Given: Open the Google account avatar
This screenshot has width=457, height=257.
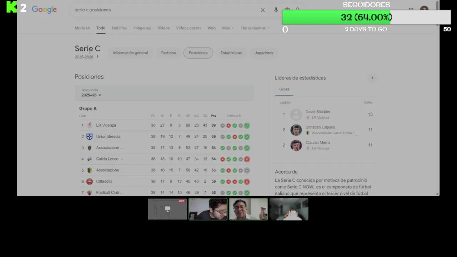Looking at the screenshot, I should 424,10.
